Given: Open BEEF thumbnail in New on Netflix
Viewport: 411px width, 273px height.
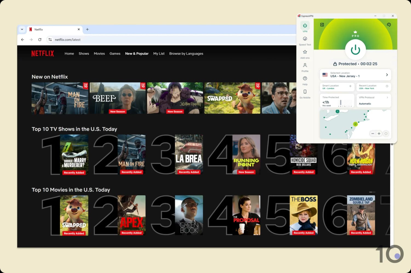Looking at the screenshot, I should [x=118, y=98].
